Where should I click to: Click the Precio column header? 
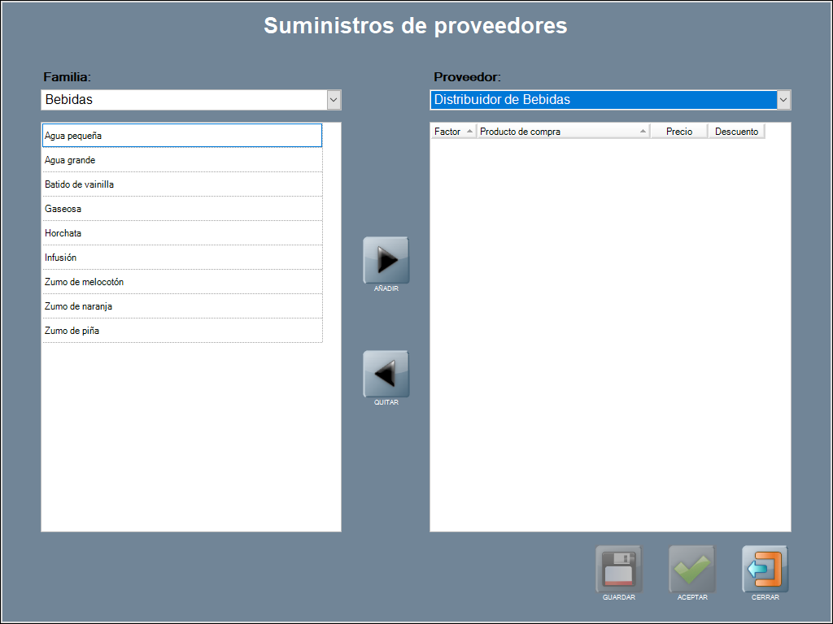679,132
